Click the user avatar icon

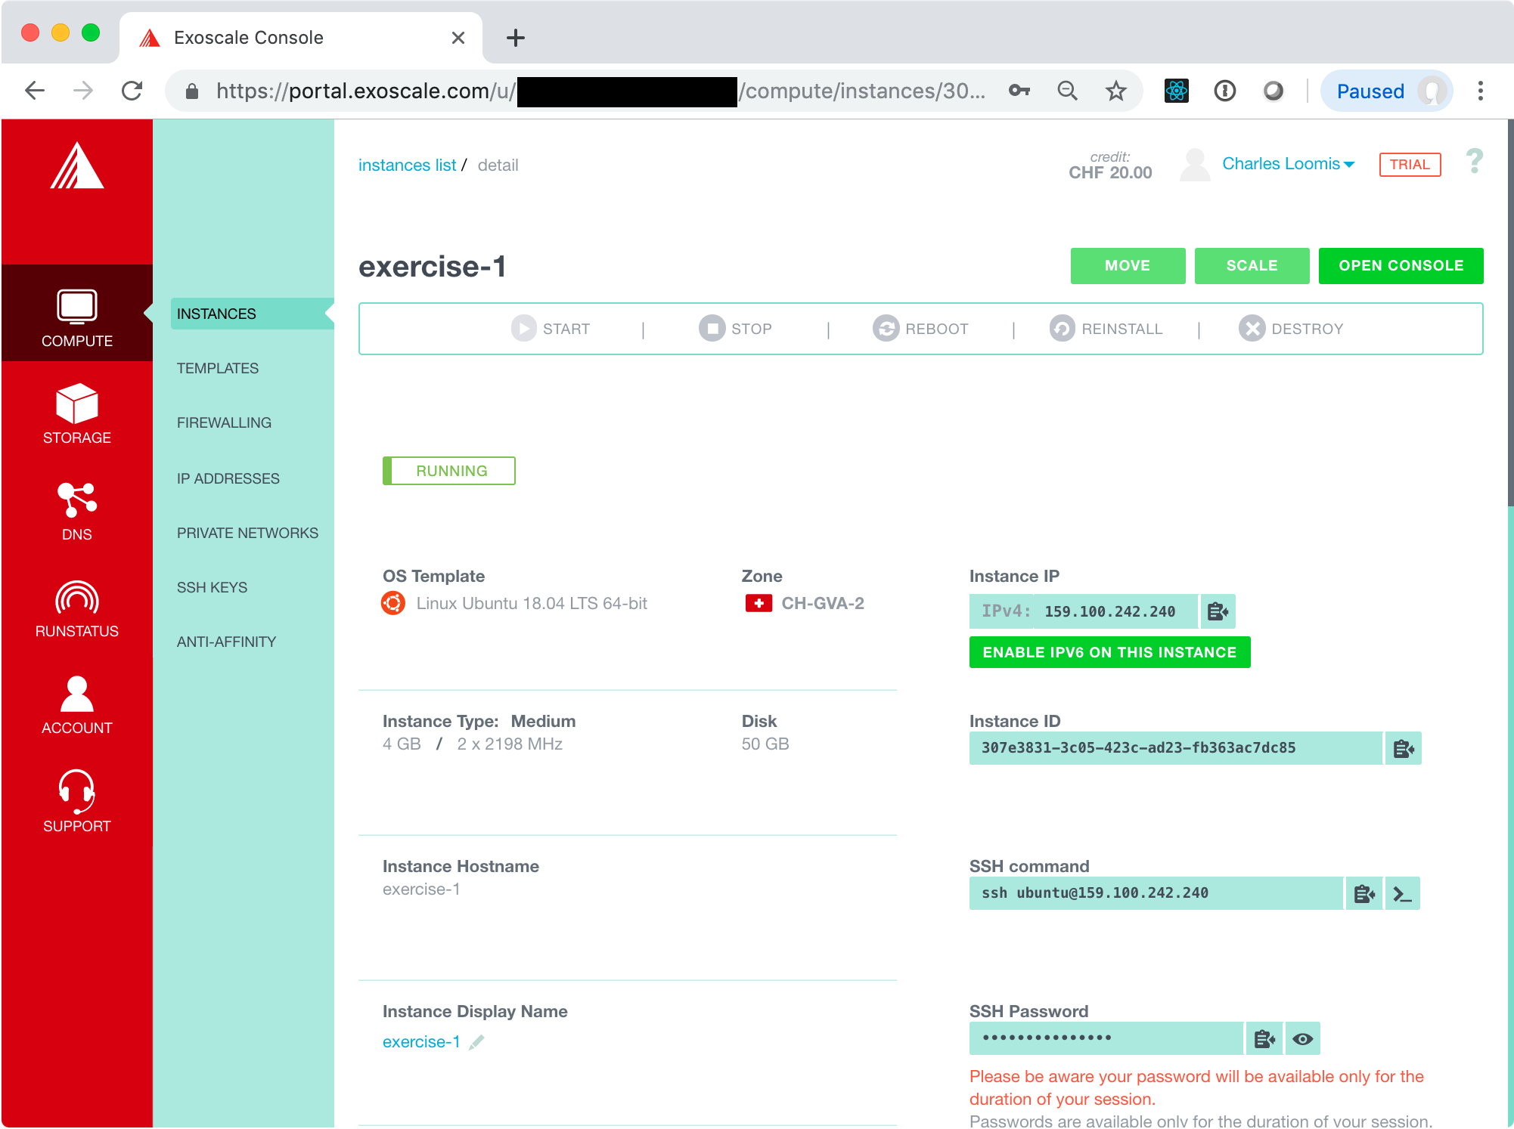[1195, 164]
